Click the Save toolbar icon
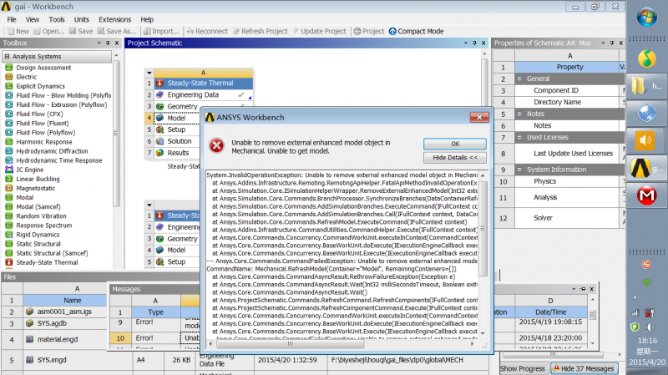The width and height of the screenshot is (668, 375). click(x=80, y=31)
